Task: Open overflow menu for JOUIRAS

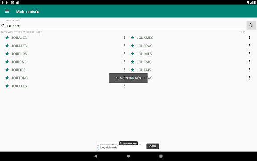Action: pos(249,62)
